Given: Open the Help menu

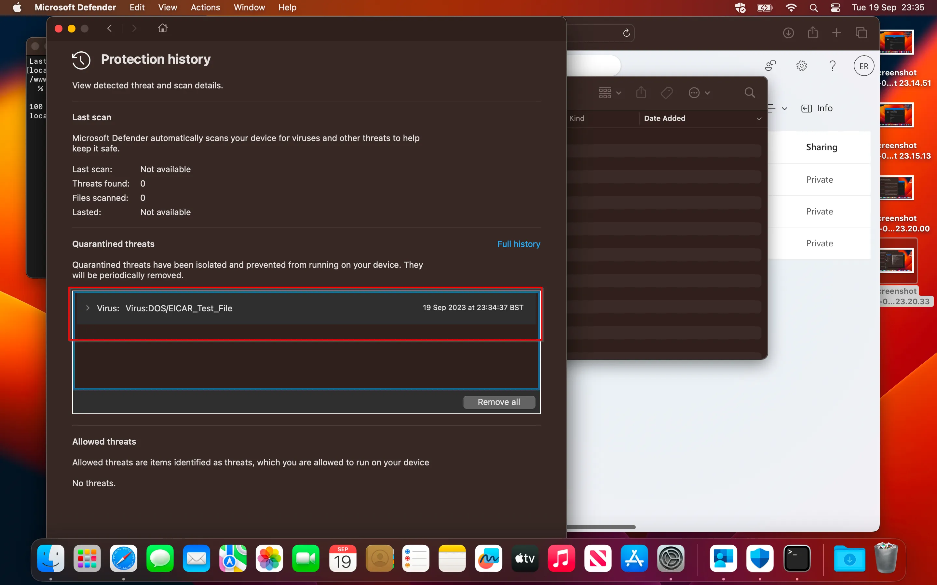Looking at the screenshot, I should pos(287,7).
